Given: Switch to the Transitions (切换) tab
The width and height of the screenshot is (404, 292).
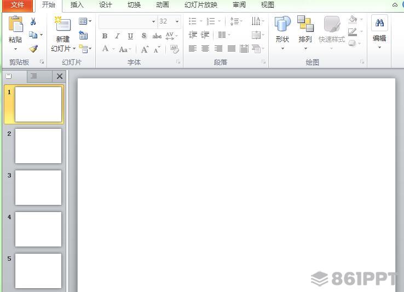Looking at the screenshot, I should [x=134, y=5].
